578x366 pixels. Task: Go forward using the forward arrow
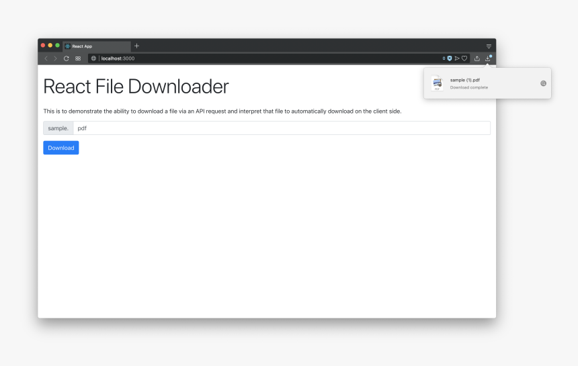tap(55, 58)
